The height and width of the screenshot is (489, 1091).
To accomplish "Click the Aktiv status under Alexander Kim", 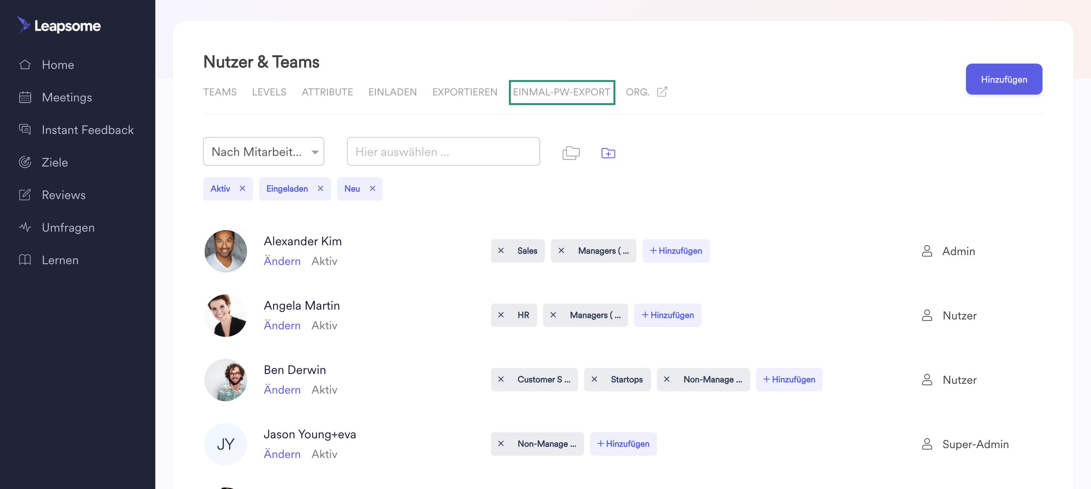I will [324, 261].
